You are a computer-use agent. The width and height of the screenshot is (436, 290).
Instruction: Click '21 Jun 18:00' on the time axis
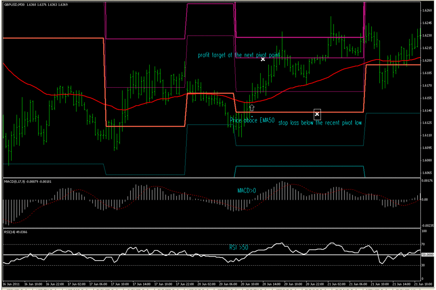coord(424,284)
